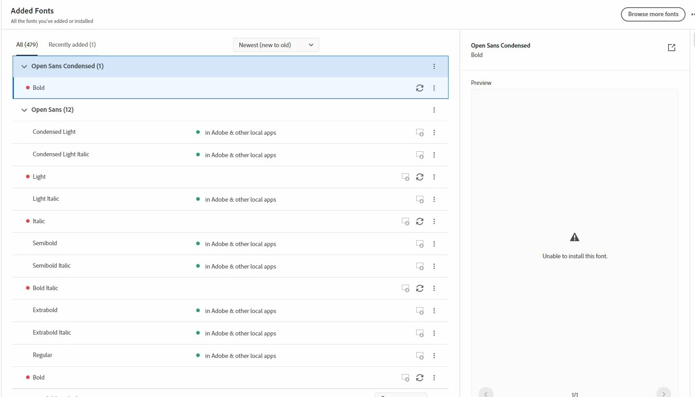Click install-to-device icon for Extrabold
Screen dimensions: 695x397
click(x=420, y=311)
